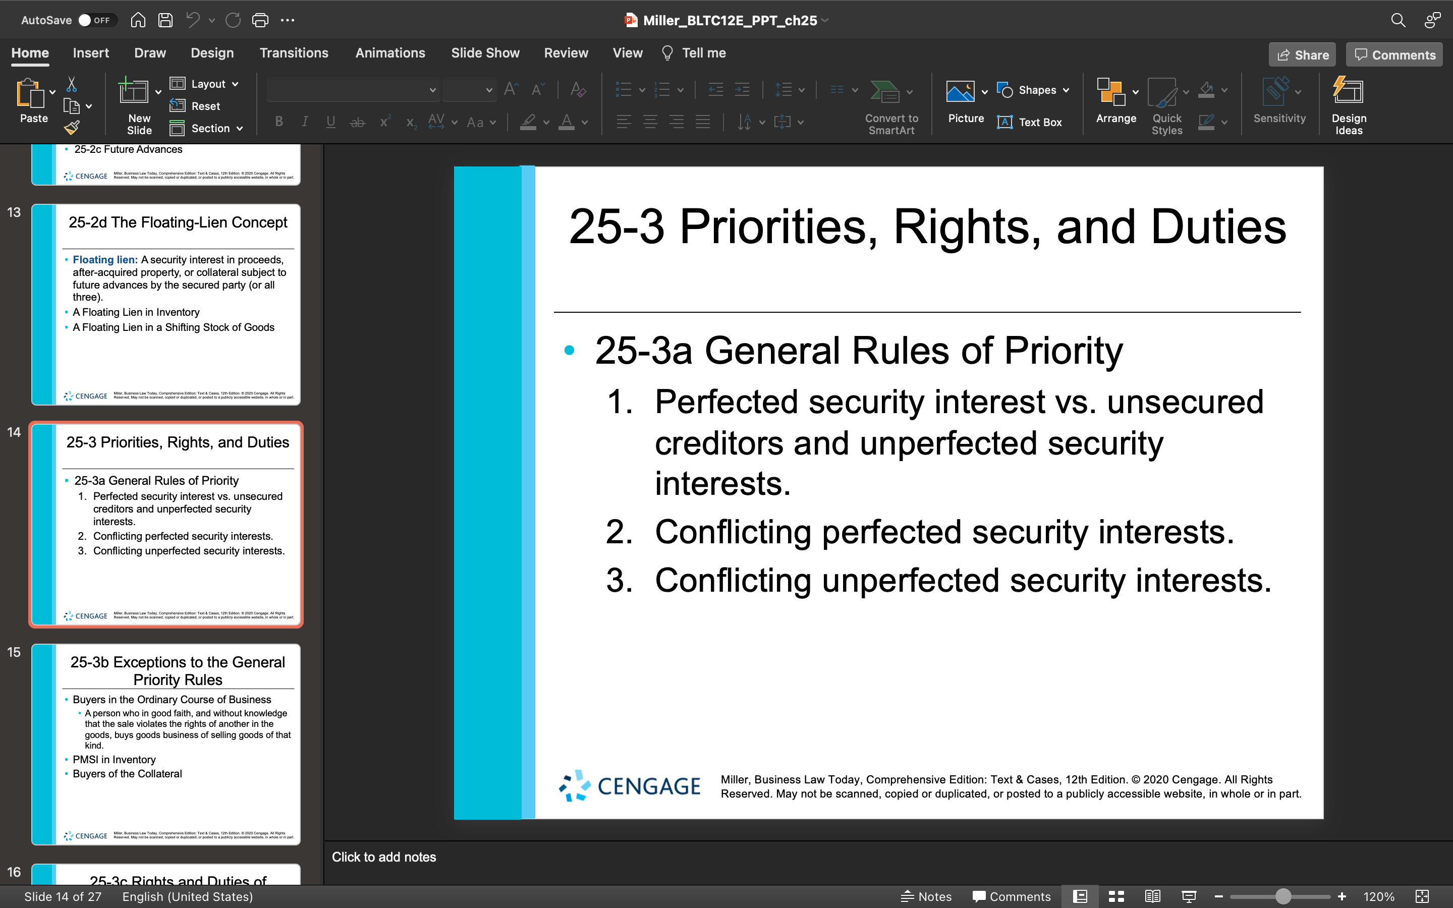The height and width of the screenshot is (908, 1453).
Task: Toggle Notes pane in status bar
Action: tap(926, 896)
